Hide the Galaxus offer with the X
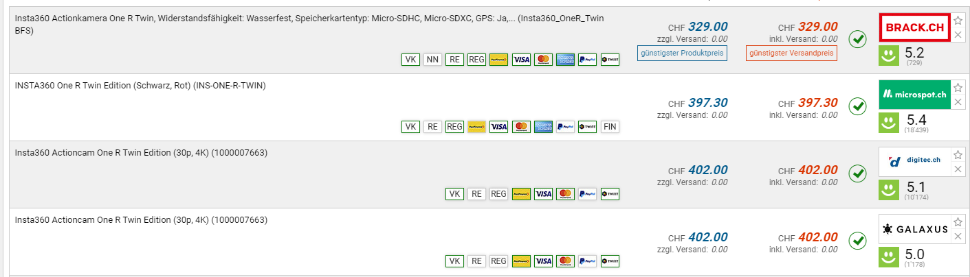The image size is (970, 277). [958, 237]
